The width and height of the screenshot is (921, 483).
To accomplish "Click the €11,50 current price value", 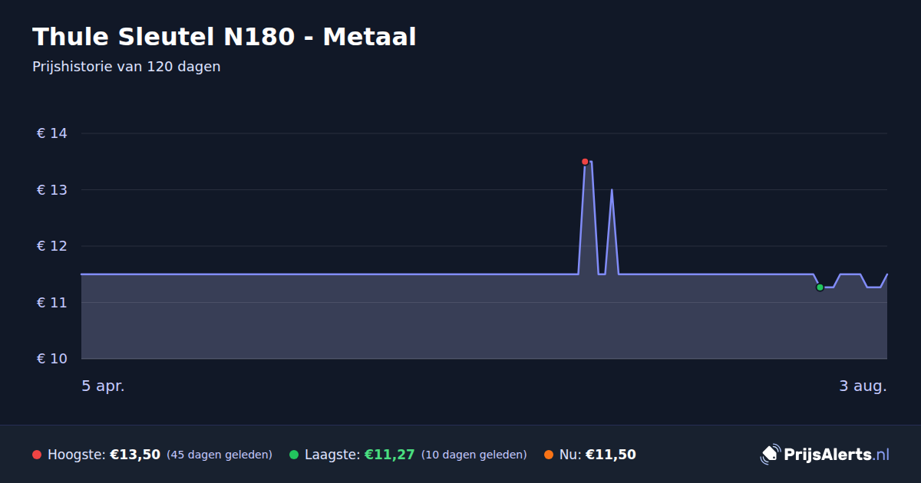I will (x=611, y=455).
